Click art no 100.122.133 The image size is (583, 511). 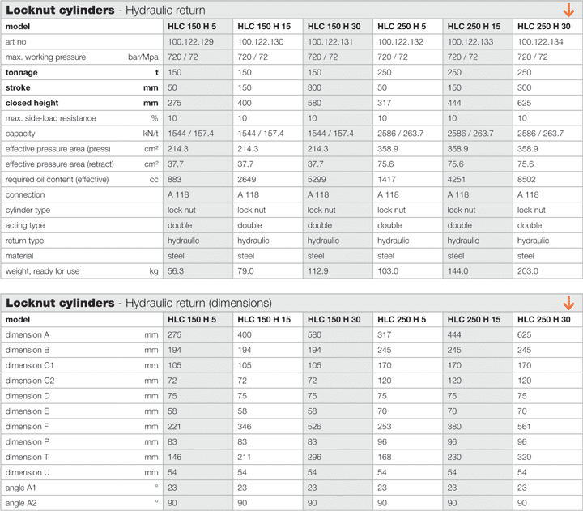tap(474, 41)
